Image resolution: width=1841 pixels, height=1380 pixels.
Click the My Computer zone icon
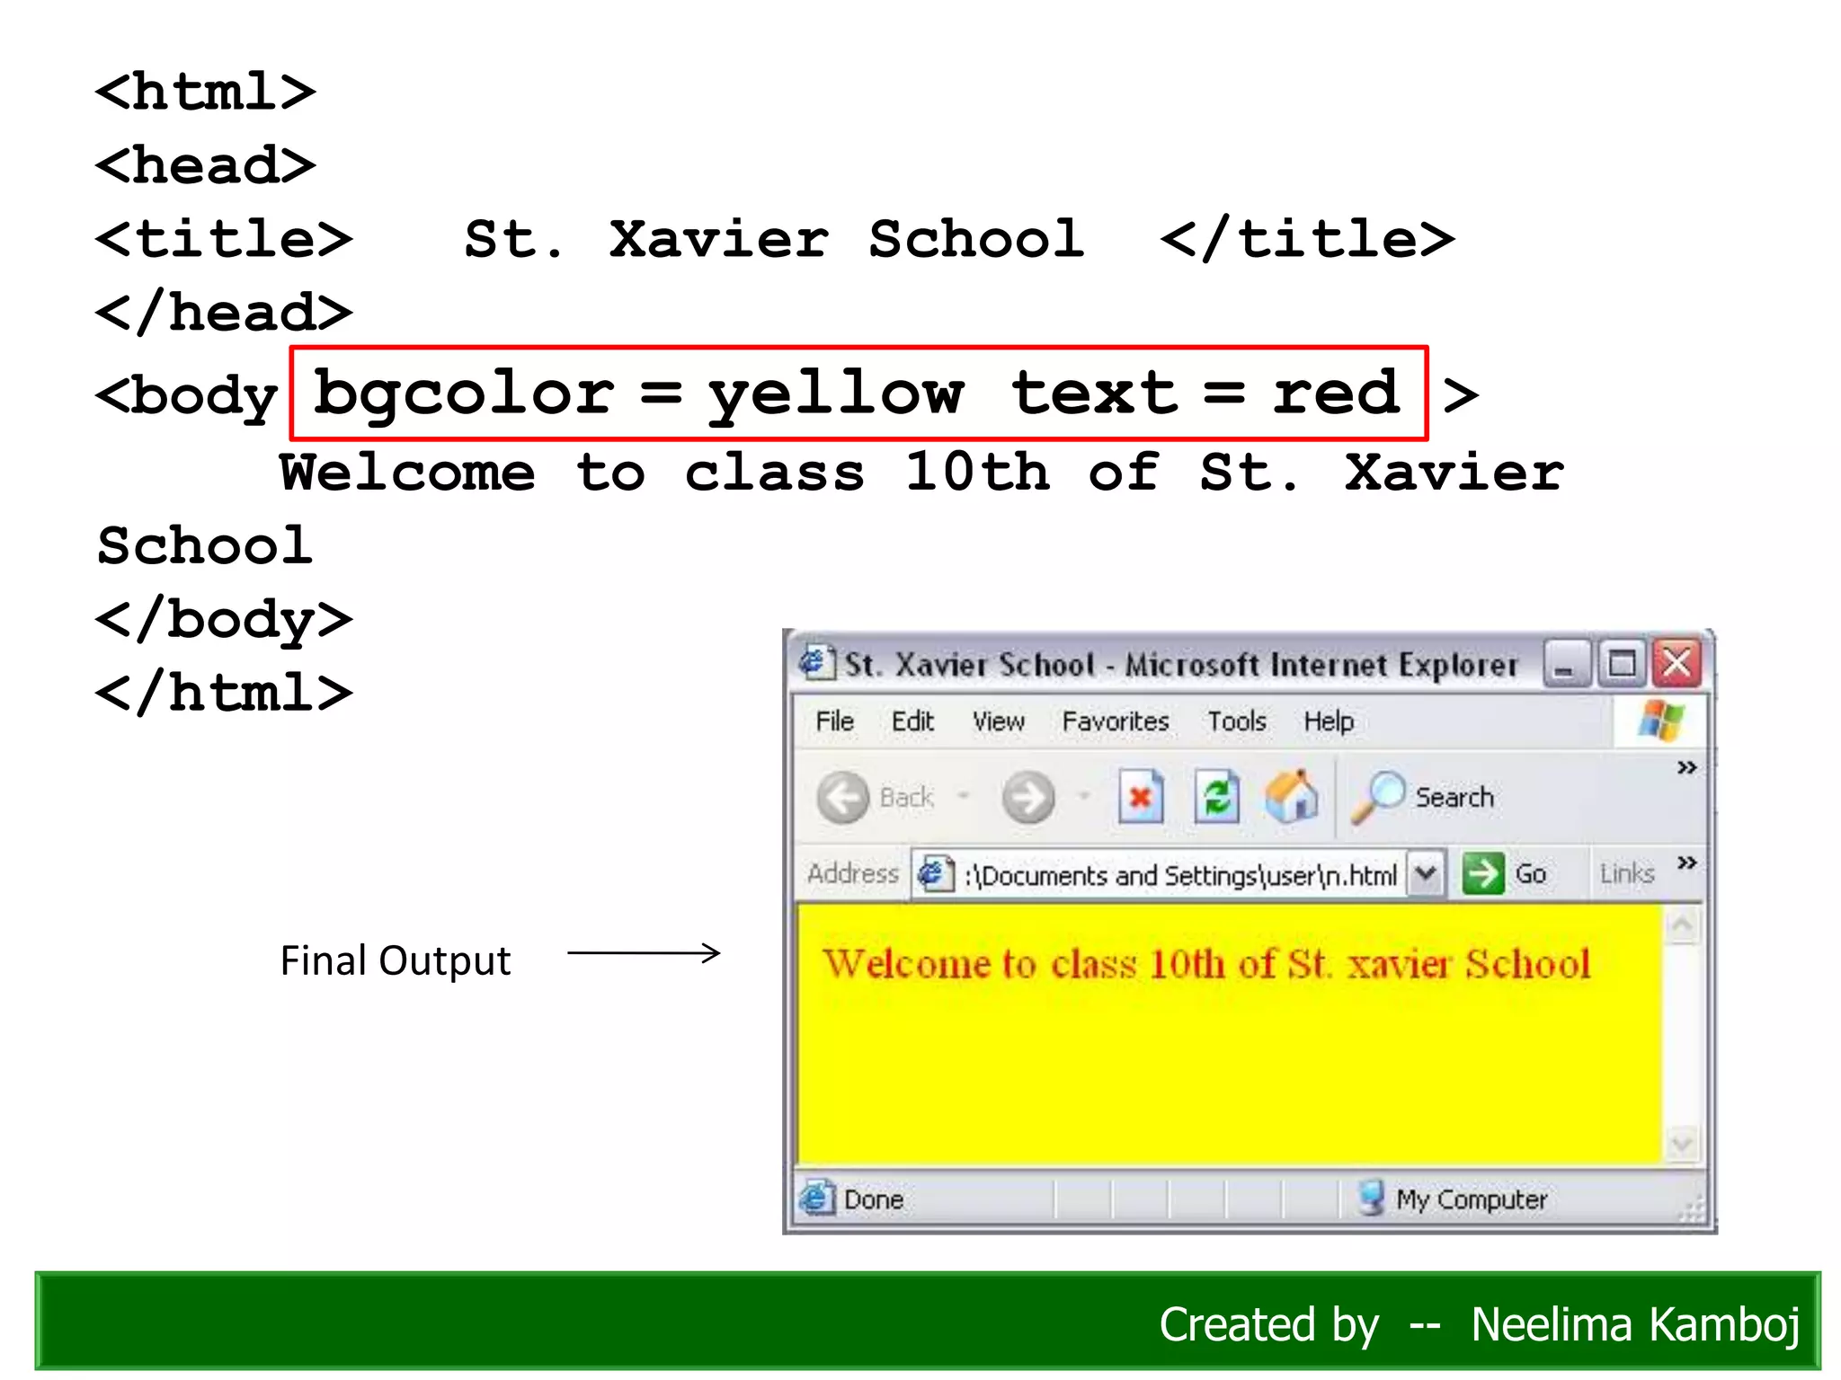pos(1370,1199)
